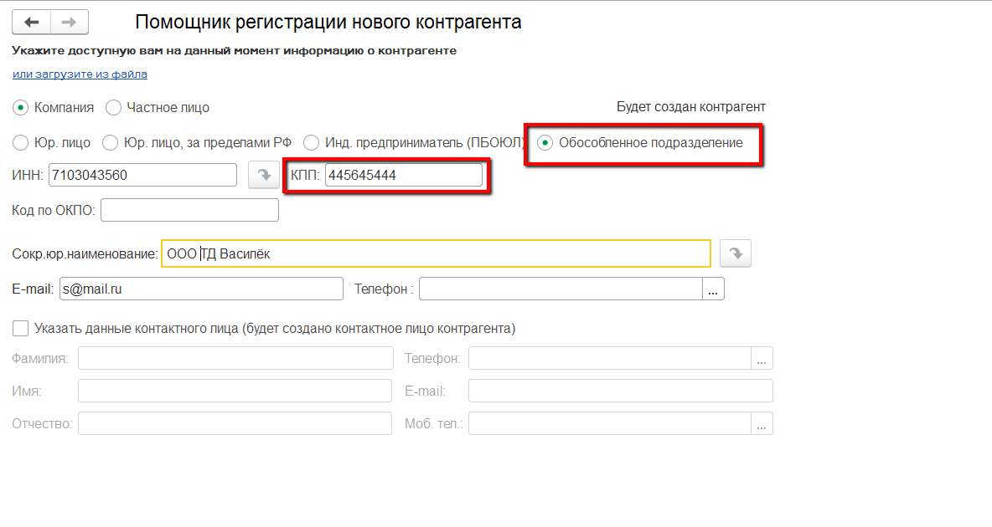Select Юр. лицо, за пределами РФ option
Viewport: 992px width, 527px height.
(110, 142)
